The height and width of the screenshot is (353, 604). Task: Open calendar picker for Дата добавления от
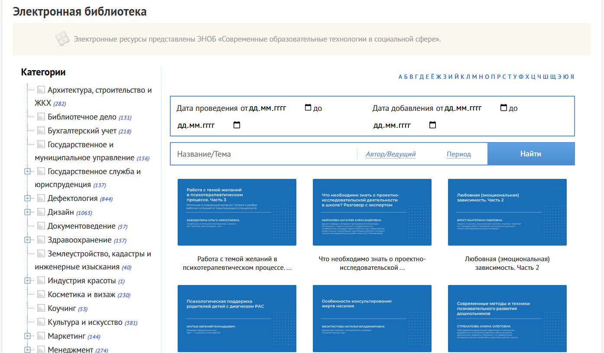pyautogui.click(x=503, y=107)
